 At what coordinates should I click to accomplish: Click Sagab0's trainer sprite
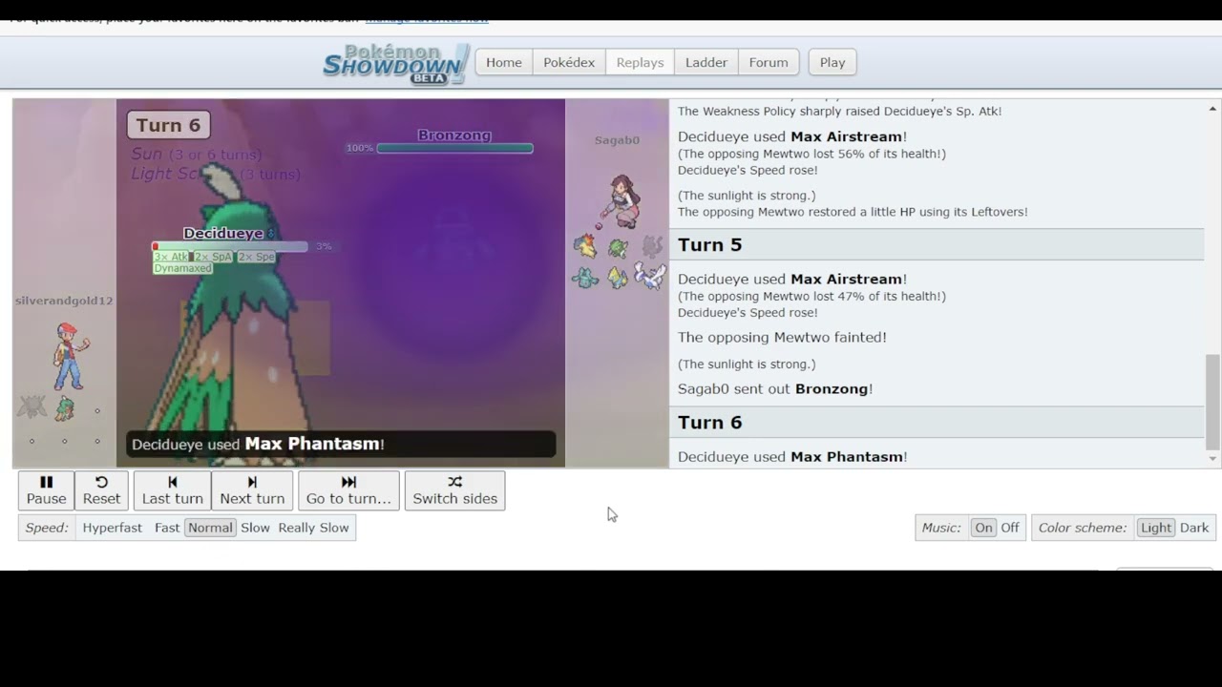pyautogui.click(x=620, y=201)
